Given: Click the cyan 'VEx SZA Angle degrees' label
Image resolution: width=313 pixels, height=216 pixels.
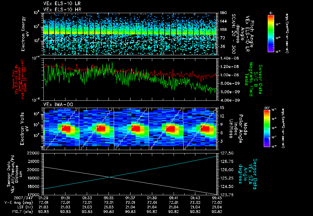Looking at the screenshot, I should tap(245, 174).
